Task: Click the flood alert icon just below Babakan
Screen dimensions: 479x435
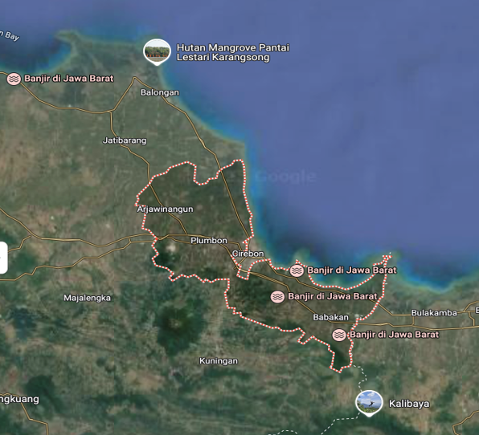Action: [339, 335]
